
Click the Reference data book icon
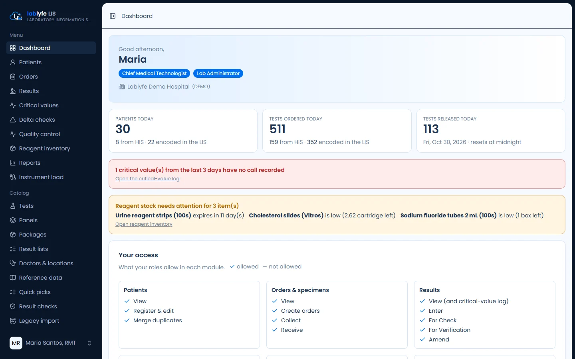pos(13,278)
